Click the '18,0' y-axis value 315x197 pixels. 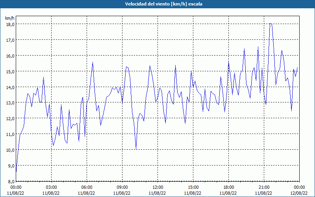pos(11,24)
